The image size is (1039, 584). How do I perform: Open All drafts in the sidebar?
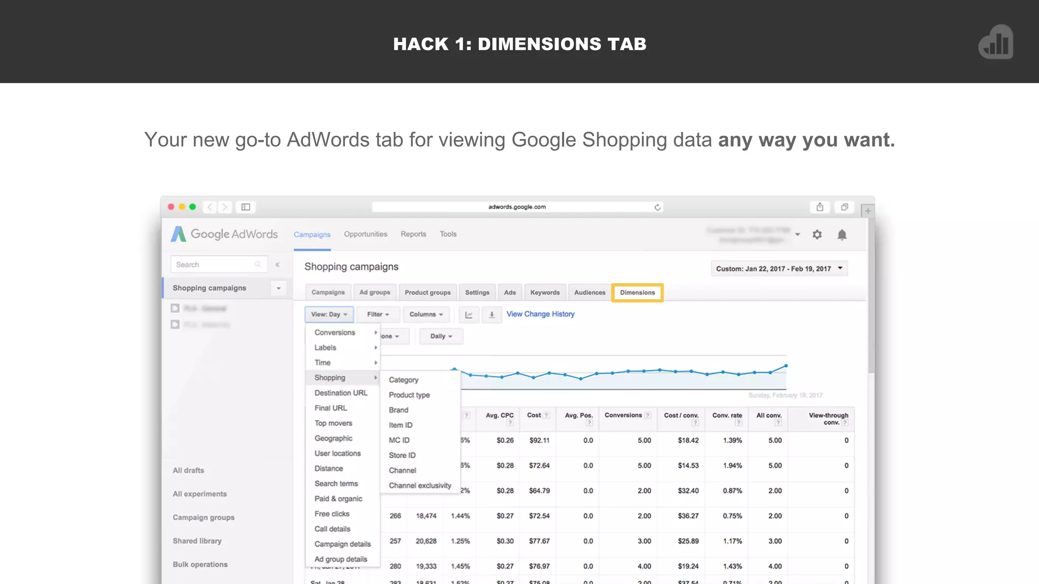click(188, 470)
